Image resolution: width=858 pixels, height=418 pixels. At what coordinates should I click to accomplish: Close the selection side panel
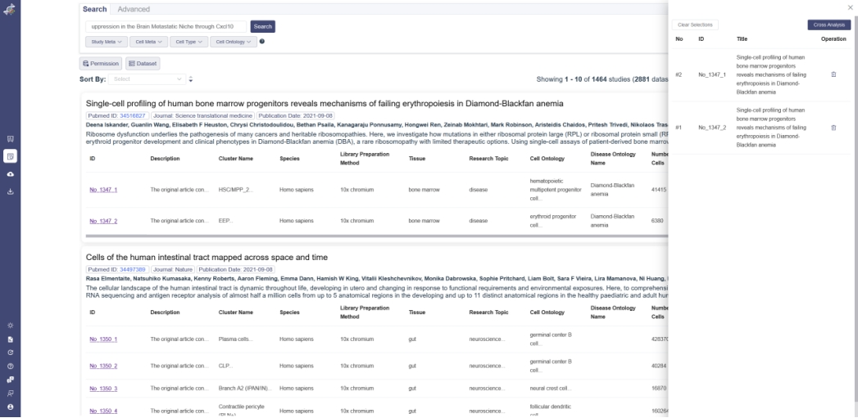pyautogui.click(x=849, y=8)
